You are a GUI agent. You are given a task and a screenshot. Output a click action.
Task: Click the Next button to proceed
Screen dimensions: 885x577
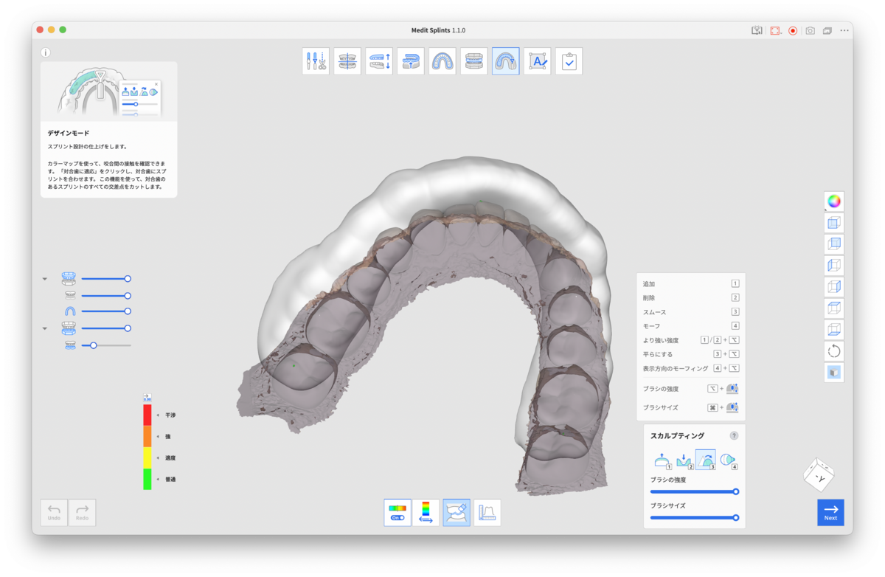tap(830, 512)
